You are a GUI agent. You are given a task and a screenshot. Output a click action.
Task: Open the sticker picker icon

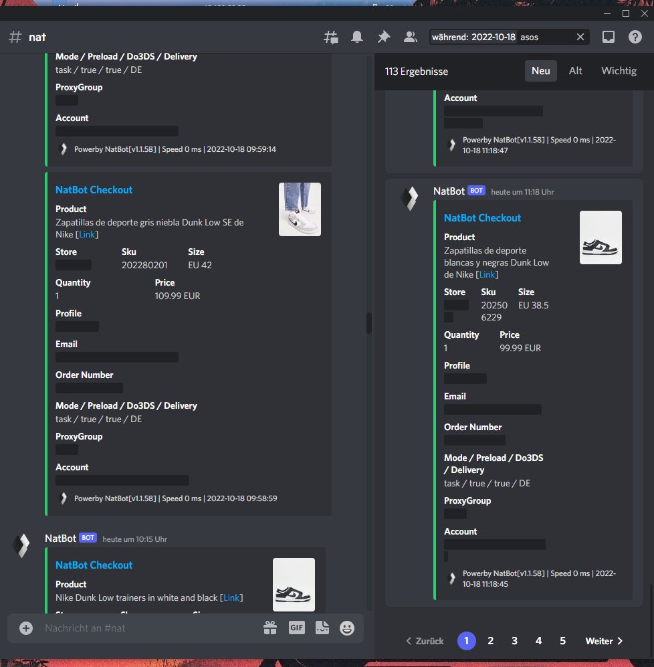pos(322,628)
